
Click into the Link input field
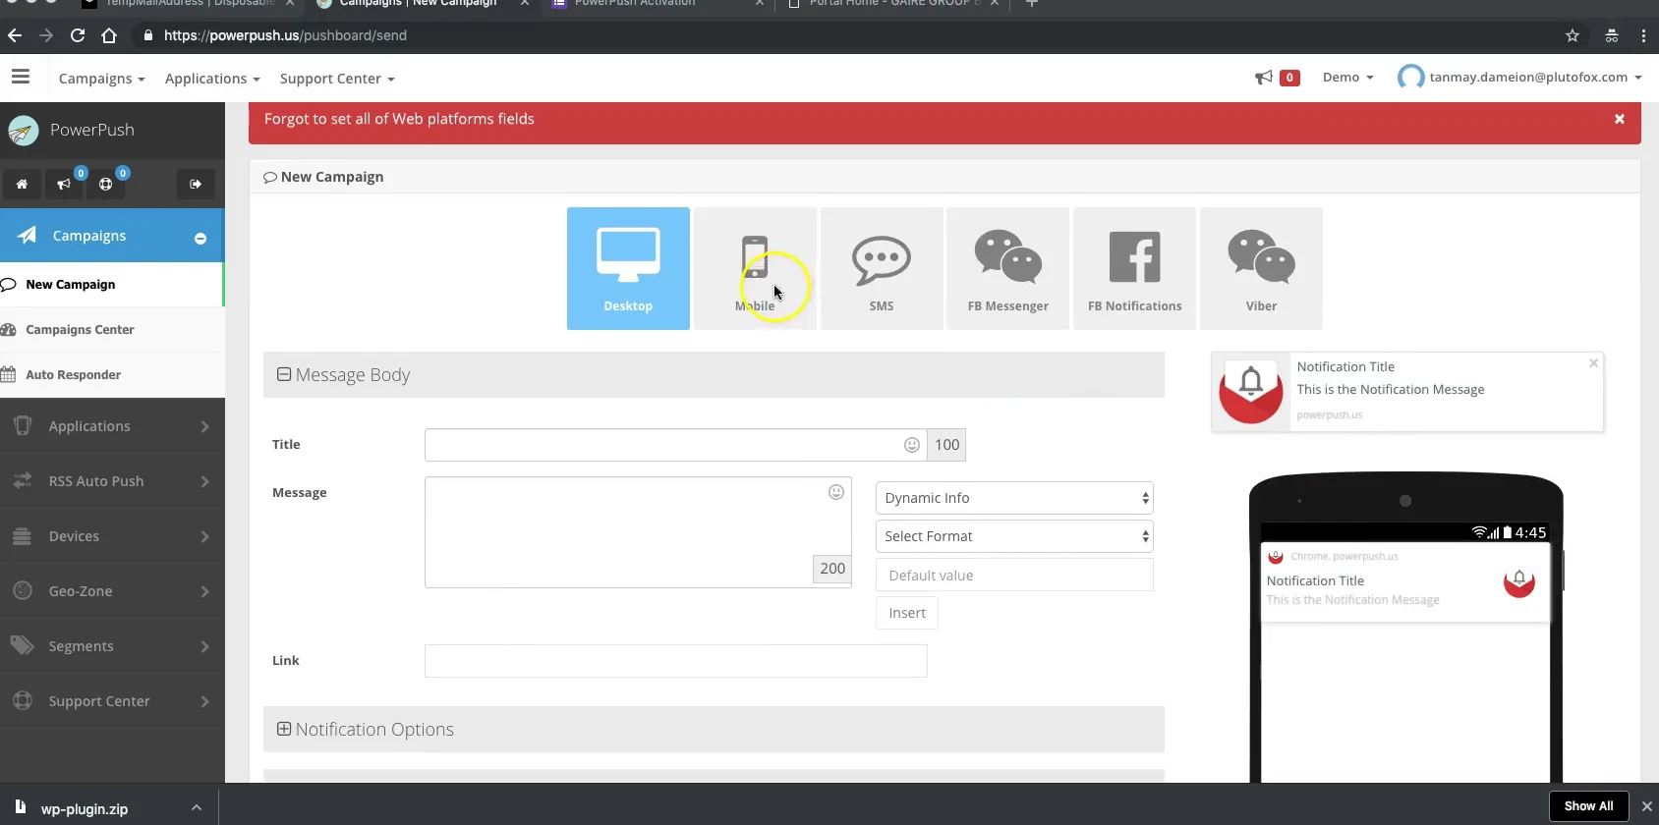[676, 661]
